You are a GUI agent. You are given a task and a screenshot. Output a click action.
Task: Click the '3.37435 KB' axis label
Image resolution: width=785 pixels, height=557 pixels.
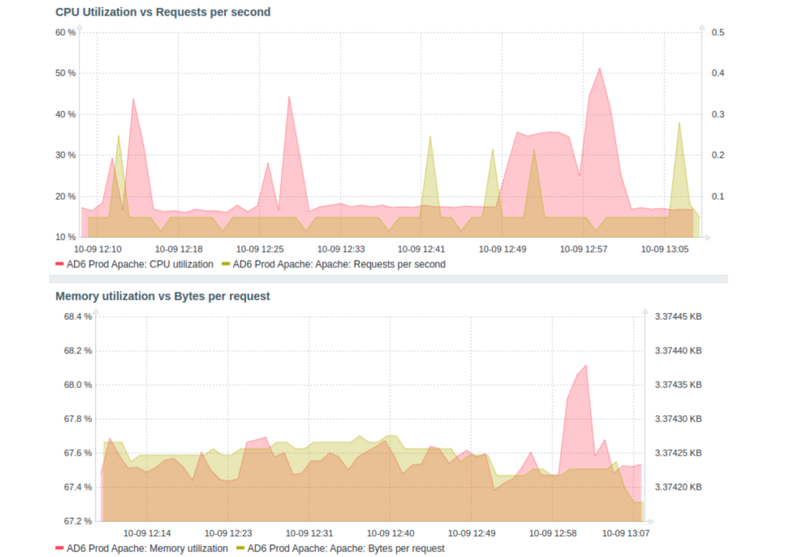point(678,385)
